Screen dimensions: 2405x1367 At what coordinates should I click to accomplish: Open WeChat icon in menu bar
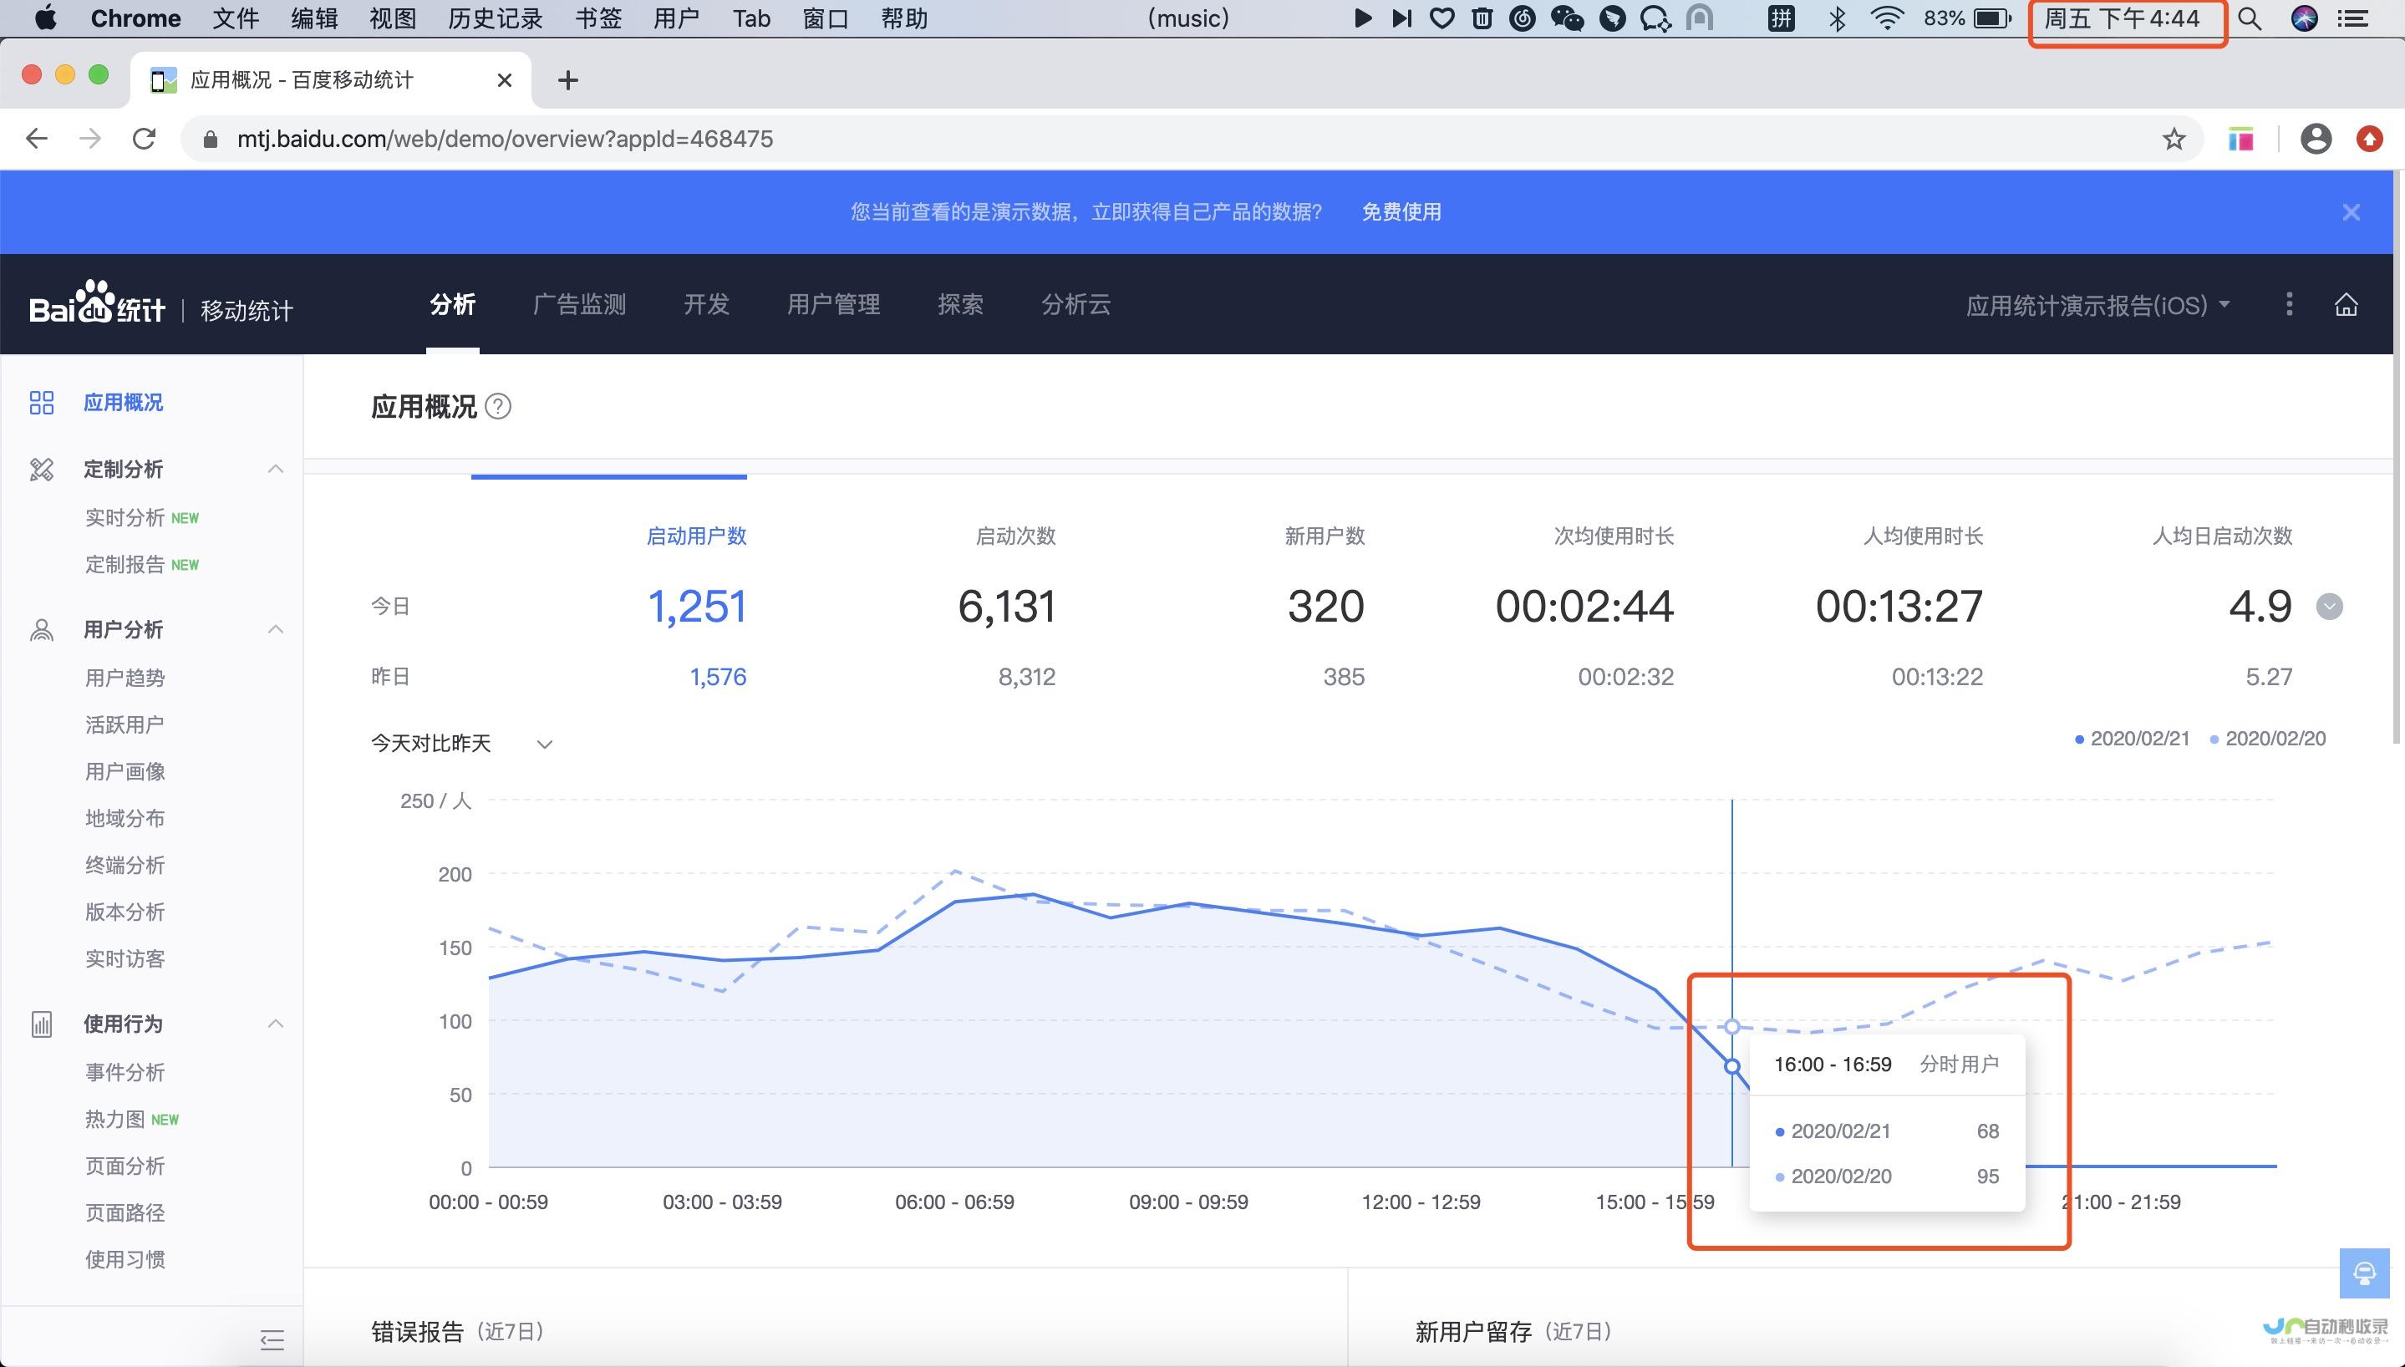(1567, 18)
